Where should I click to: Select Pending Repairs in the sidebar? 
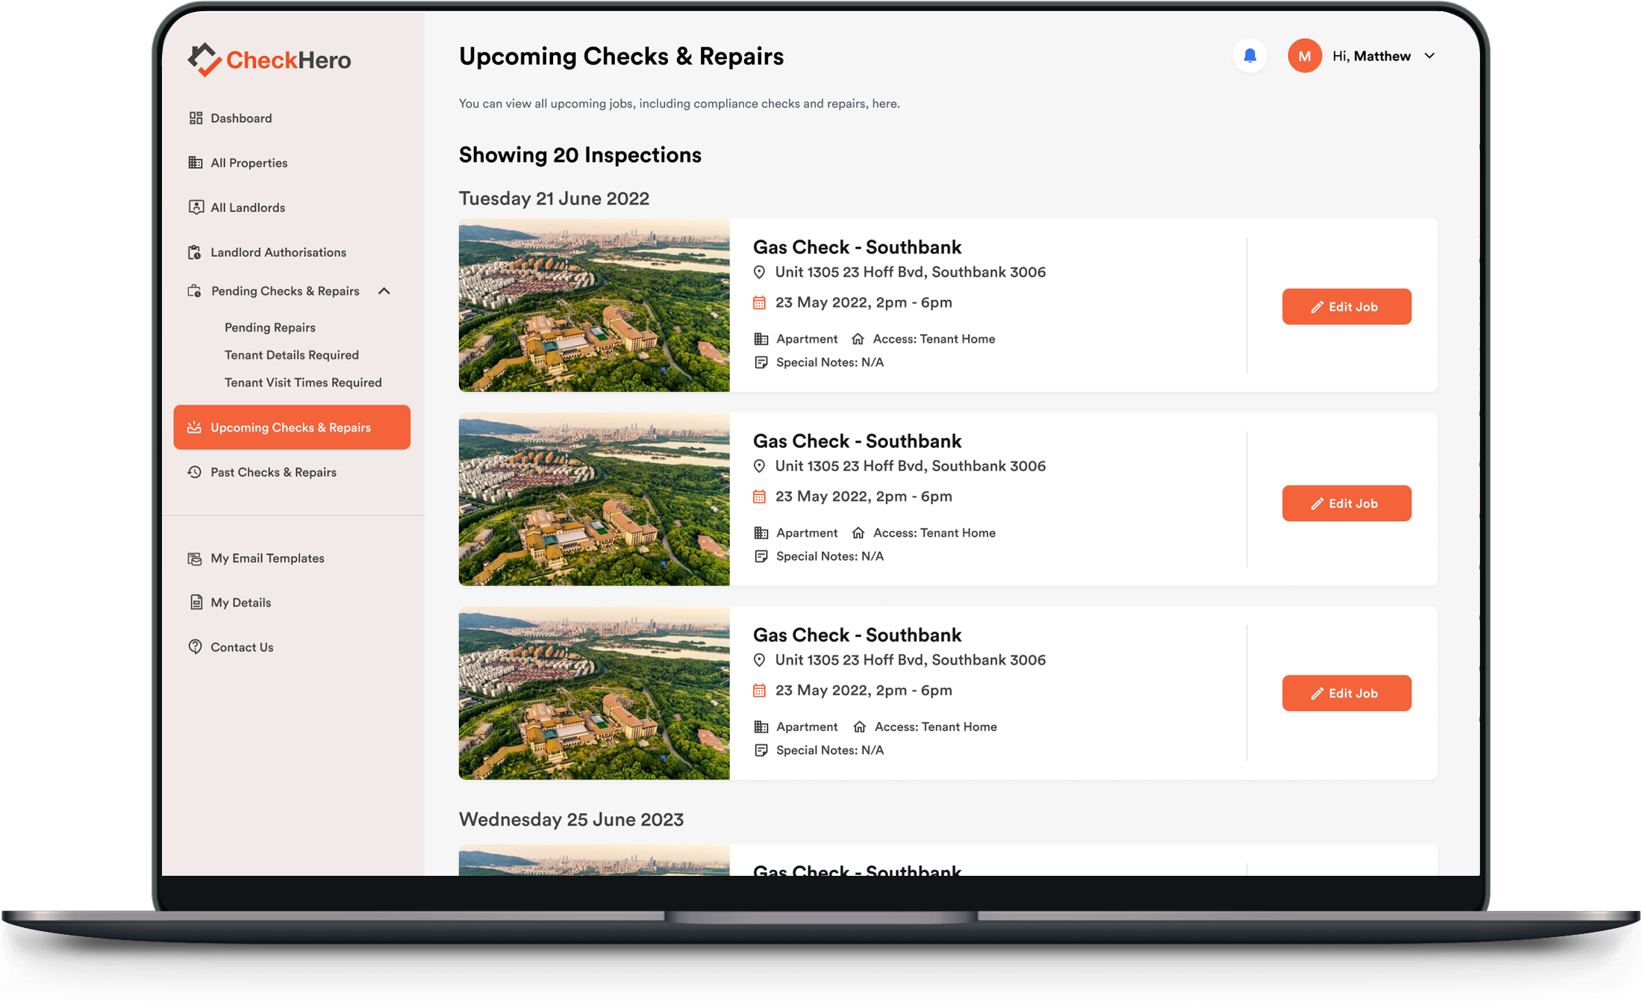[x=270, y=327]
